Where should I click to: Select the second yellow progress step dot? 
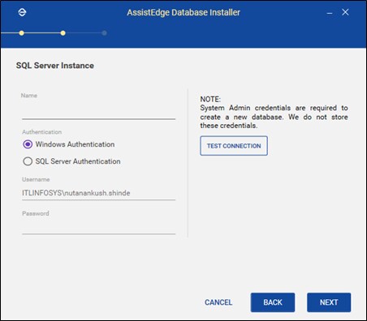pyautogui.click(x=63, y=33)
